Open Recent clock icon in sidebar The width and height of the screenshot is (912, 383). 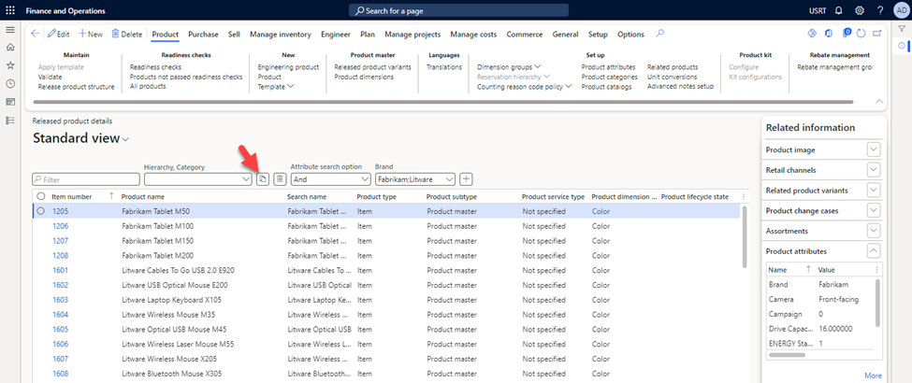coord(10,84)
